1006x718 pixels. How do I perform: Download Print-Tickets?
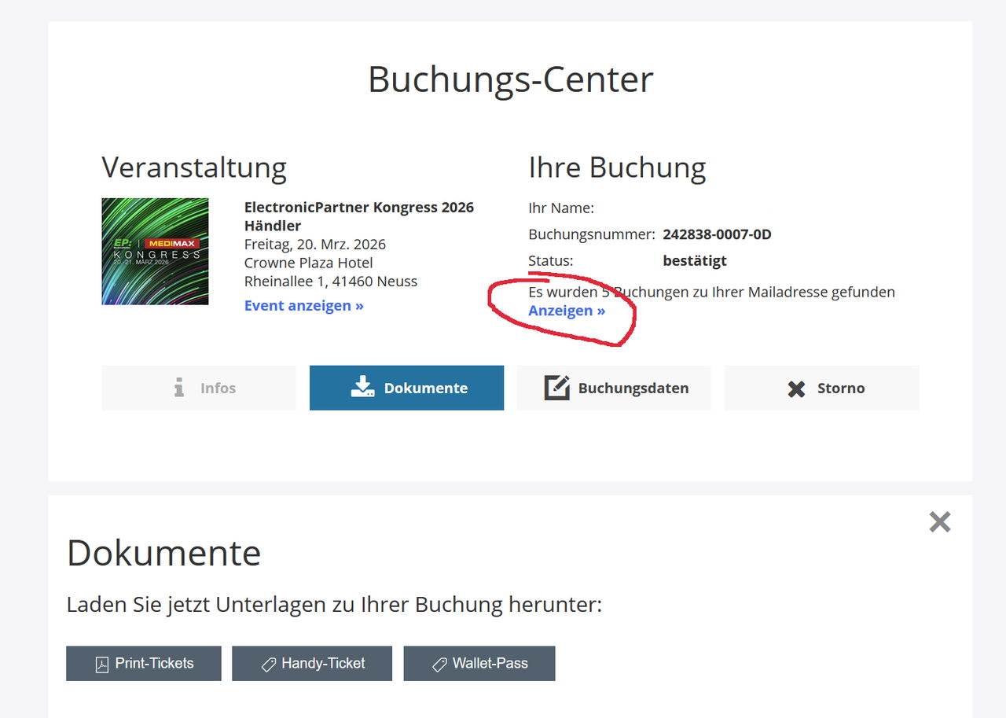(x=144, y=664)
